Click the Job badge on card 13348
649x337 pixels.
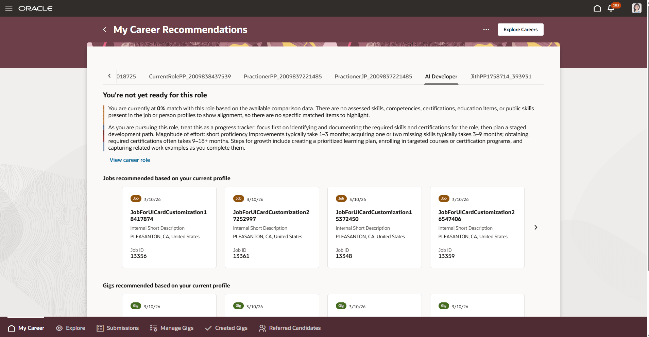tap(341, 199)
